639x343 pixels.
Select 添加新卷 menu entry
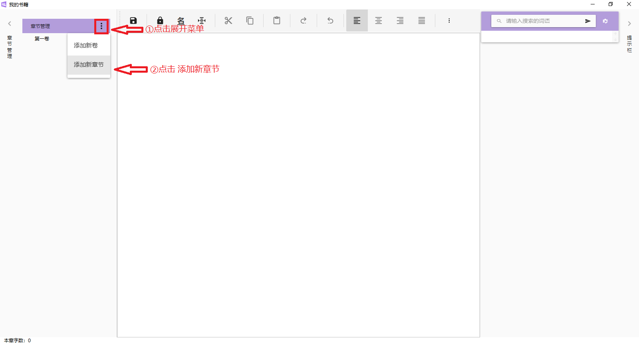click(89, 46)
